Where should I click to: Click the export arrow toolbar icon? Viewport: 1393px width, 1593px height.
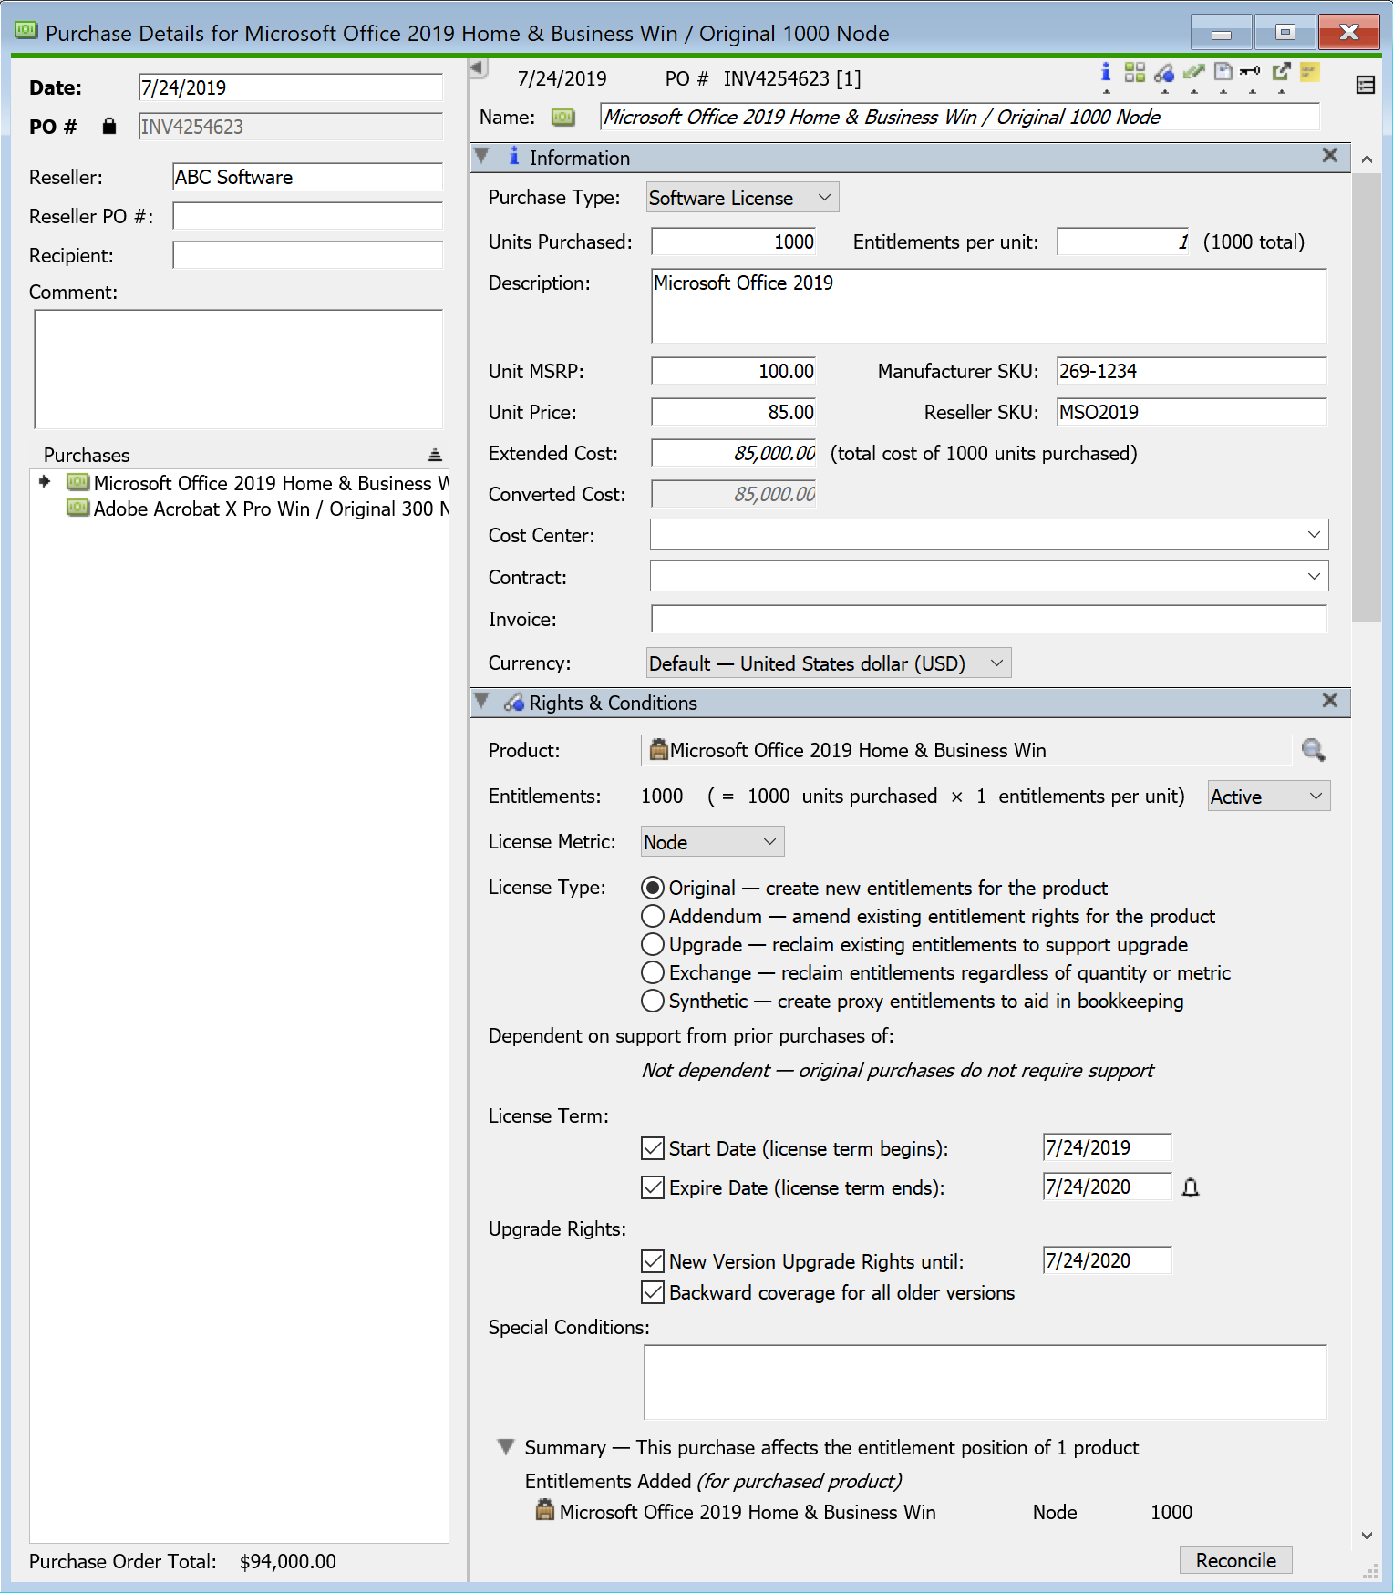1281,71
